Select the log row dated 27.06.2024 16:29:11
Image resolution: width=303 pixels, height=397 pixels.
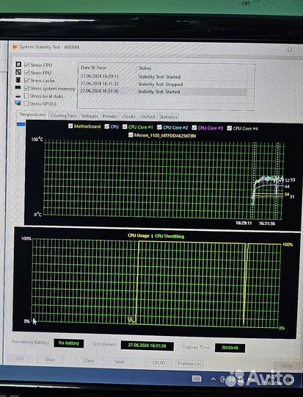[x=163, y=76]
